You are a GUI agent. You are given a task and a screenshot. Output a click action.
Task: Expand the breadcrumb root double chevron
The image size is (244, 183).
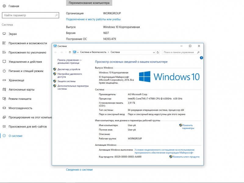point(78,52)
